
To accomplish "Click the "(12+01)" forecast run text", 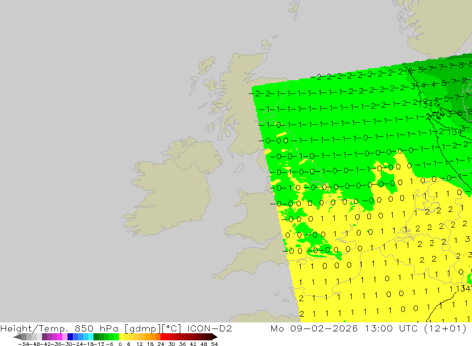I will pyautogui.click(x=445, y=328).
